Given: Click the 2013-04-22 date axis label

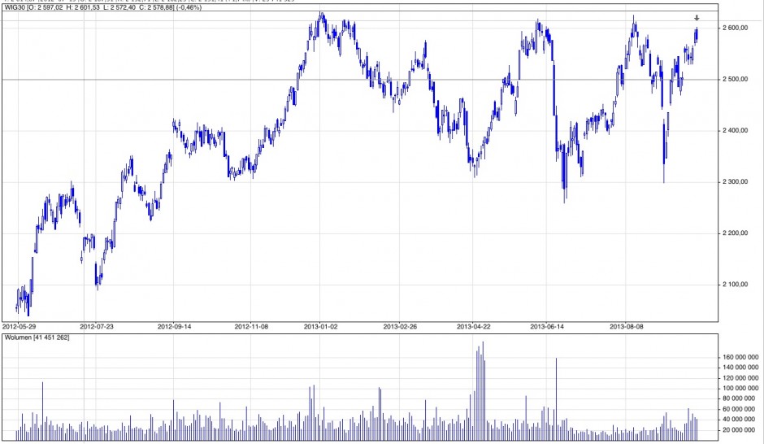Looking at the screenshot, I should point(474,326).
